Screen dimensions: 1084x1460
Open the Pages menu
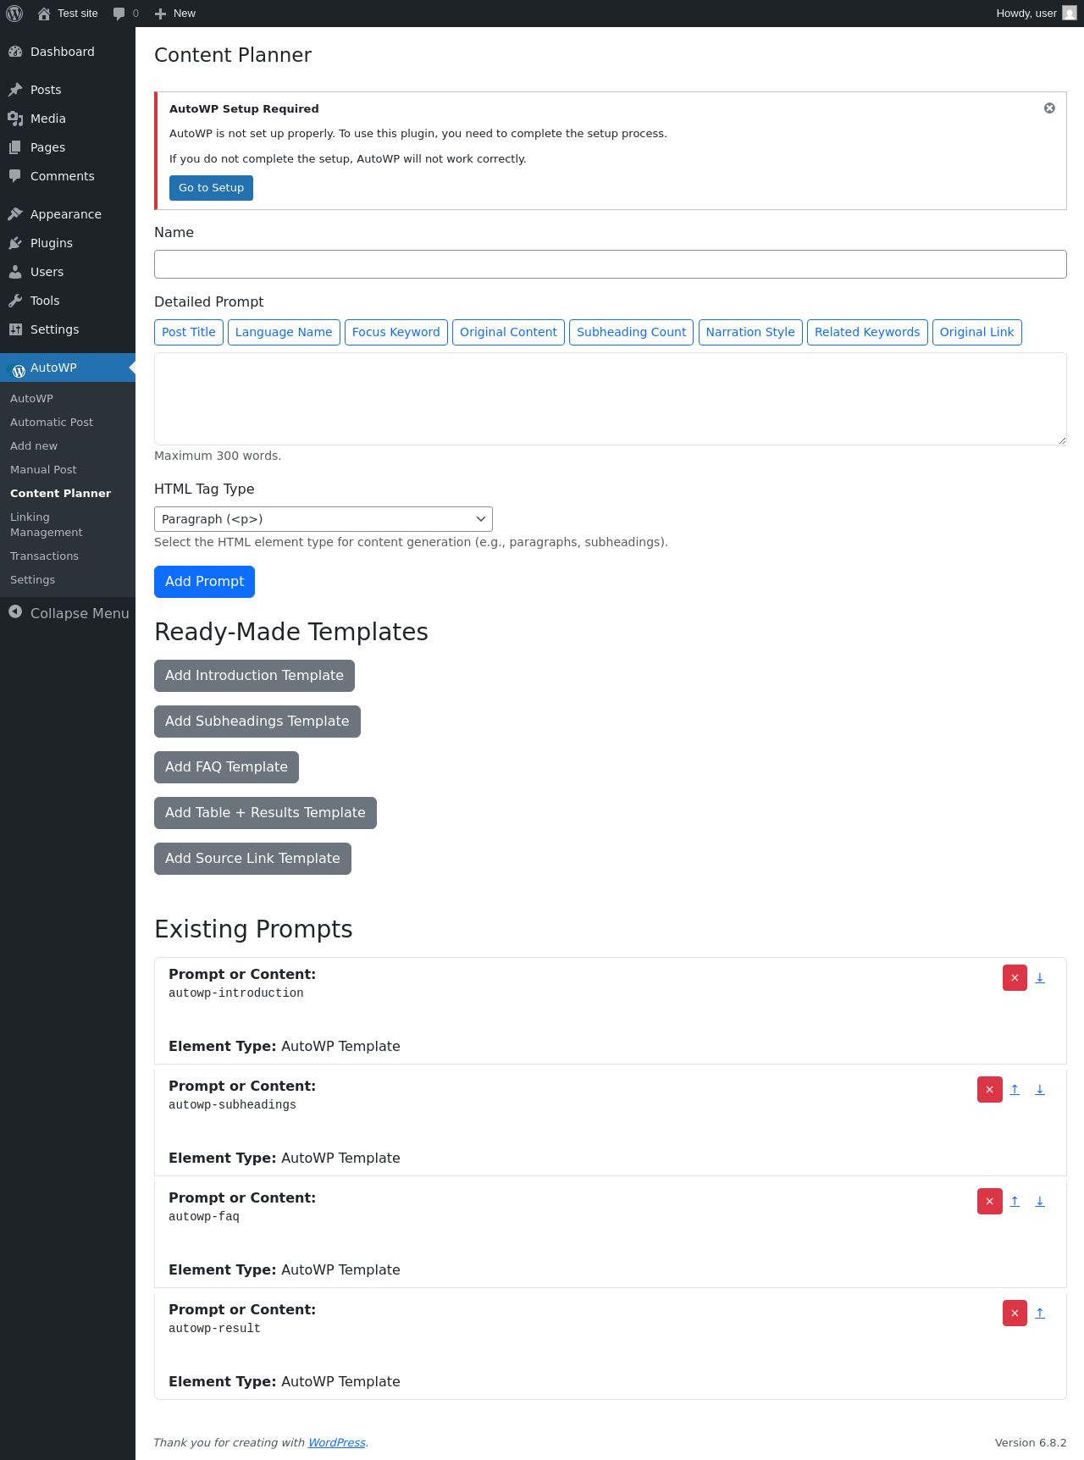[68, 147]
